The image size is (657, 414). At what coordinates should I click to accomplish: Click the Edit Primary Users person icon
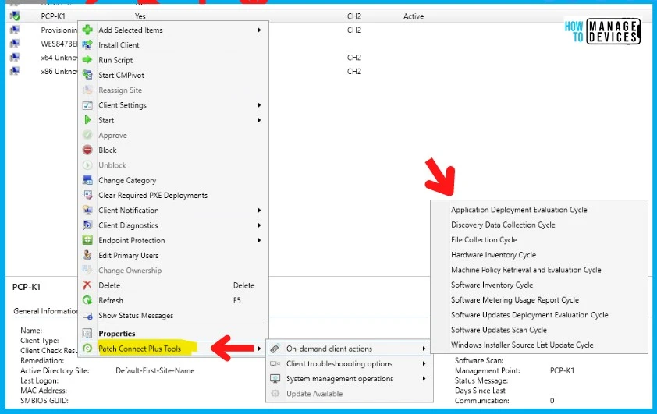tap(87, 255)
